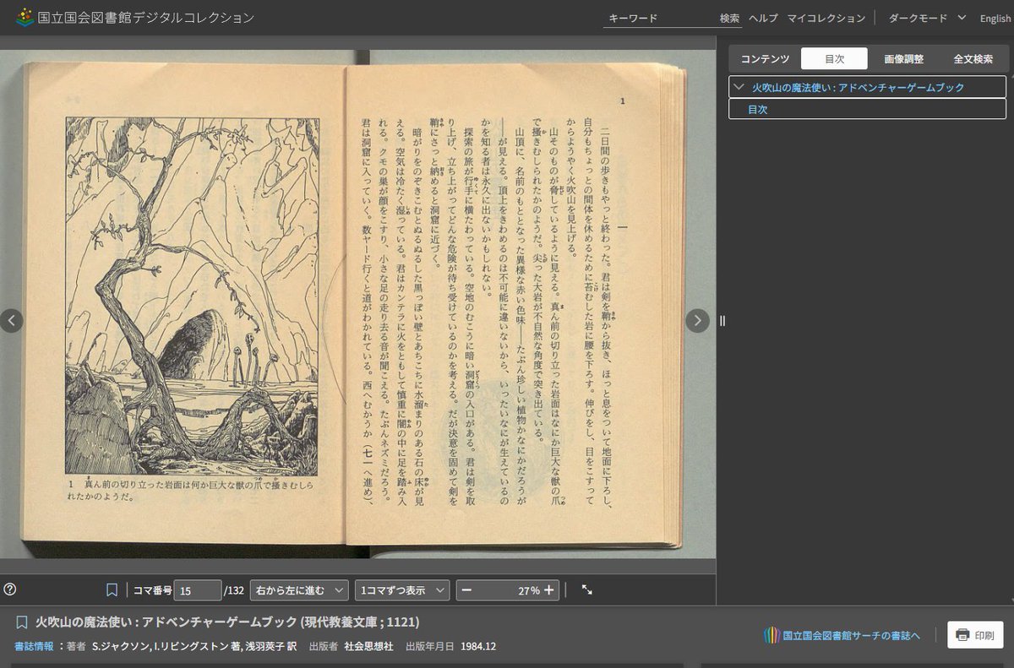The image size is (1014, 668).
Task: Open マイコレクション in the header
Action: pos(826,18)
